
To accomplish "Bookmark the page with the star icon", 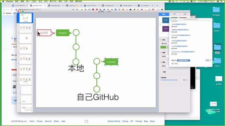I will (77, 9).
